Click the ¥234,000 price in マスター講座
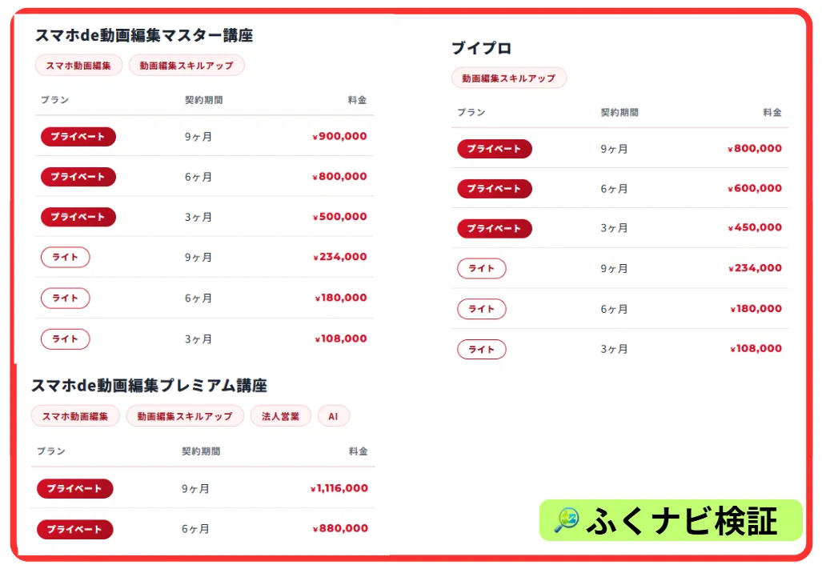Image resolution: width=822 pixels, height=569 pixels. tap(339, 257)
